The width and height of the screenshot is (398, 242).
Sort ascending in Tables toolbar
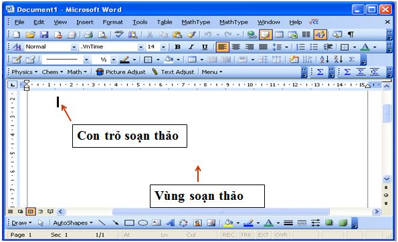(x=324, y=59)
